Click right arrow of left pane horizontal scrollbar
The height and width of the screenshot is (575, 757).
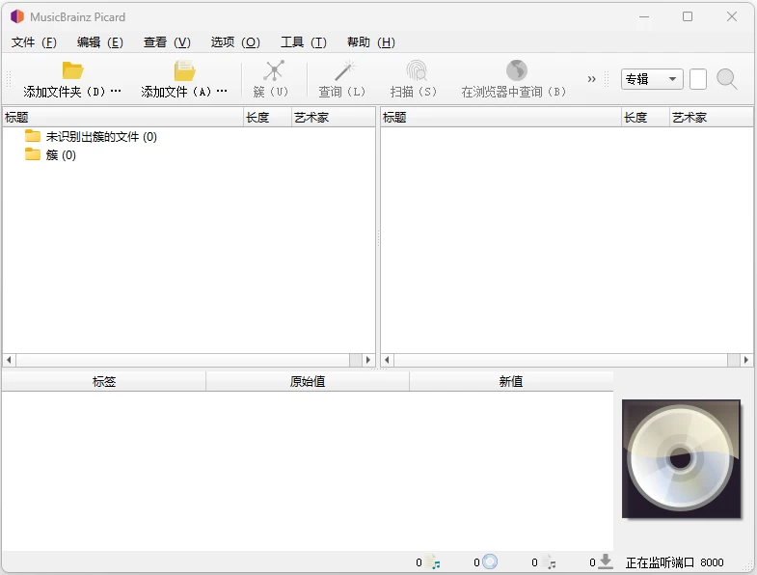coord(367,360)
